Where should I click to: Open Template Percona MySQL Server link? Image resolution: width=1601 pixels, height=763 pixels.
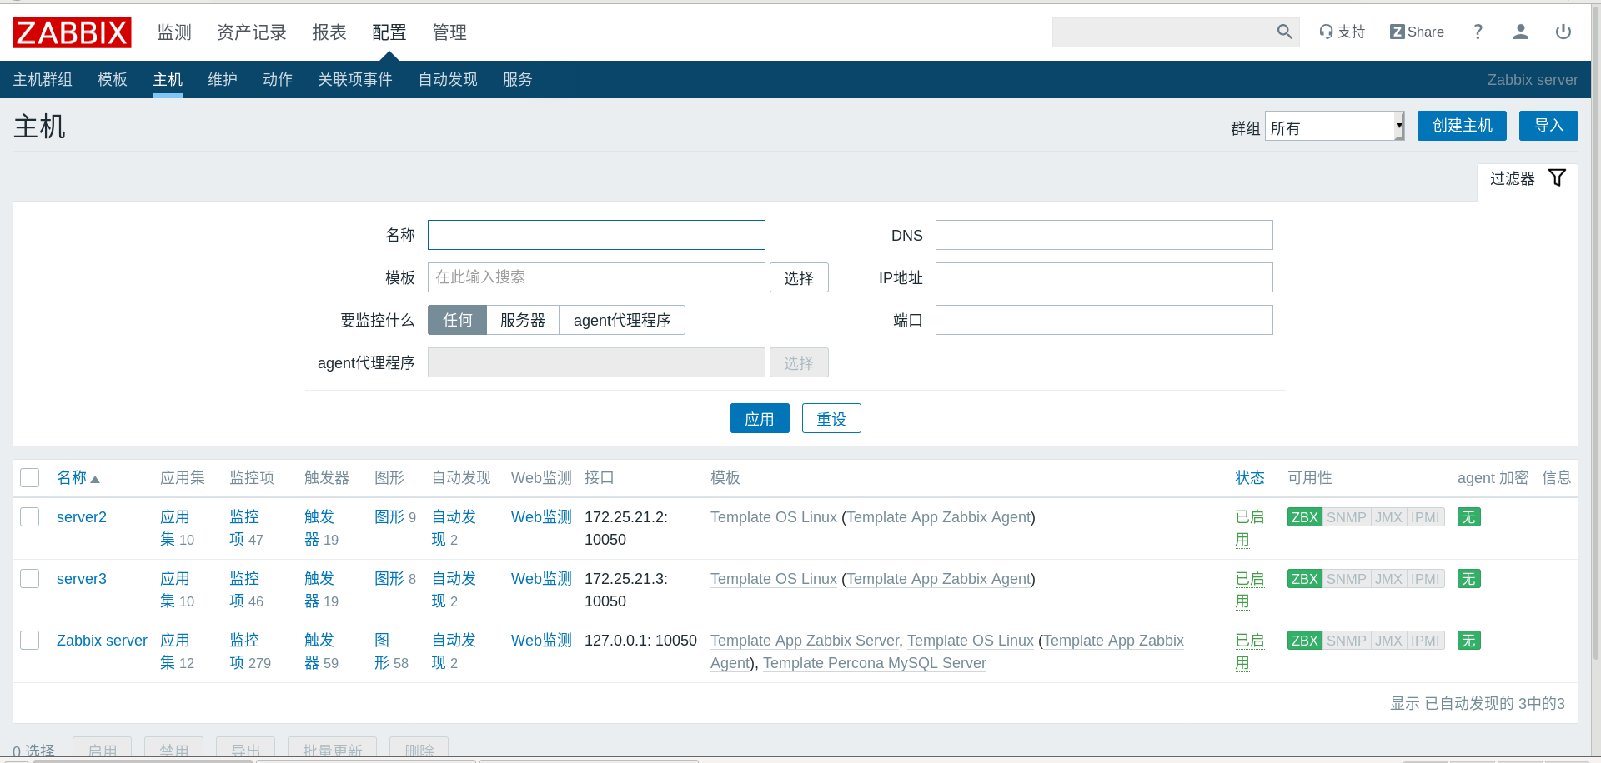(x=874, y=663)
